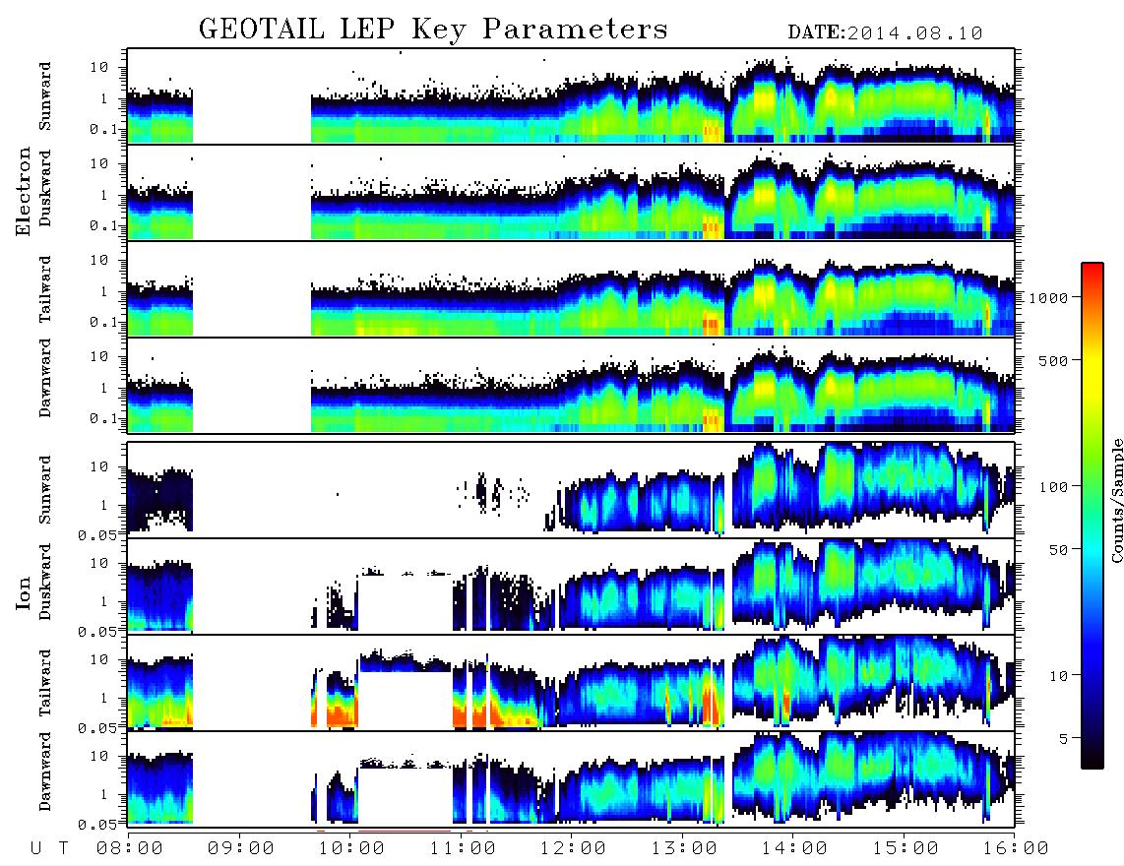This screenshot has width=1124, height=866.
Task: Click the "Counts/Sample" colorbar label
Action: pyautogui.click(x=1116, y=500)
